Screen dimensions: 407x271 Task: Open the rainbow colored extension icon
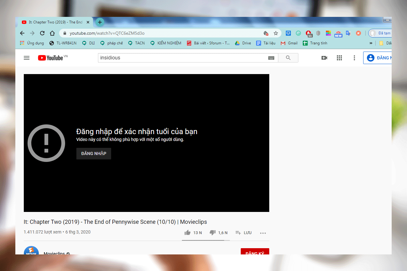(328, 33)
